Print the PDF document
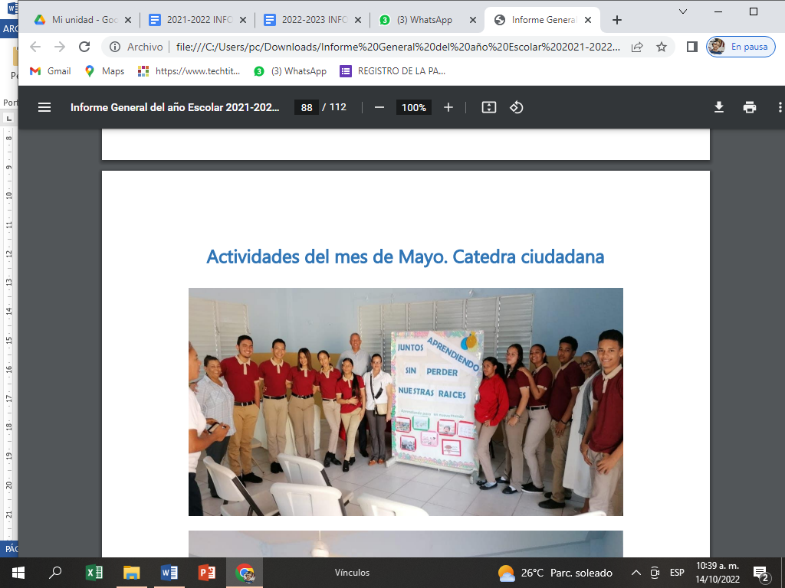The image size is (785, 588). pos(750,107)
